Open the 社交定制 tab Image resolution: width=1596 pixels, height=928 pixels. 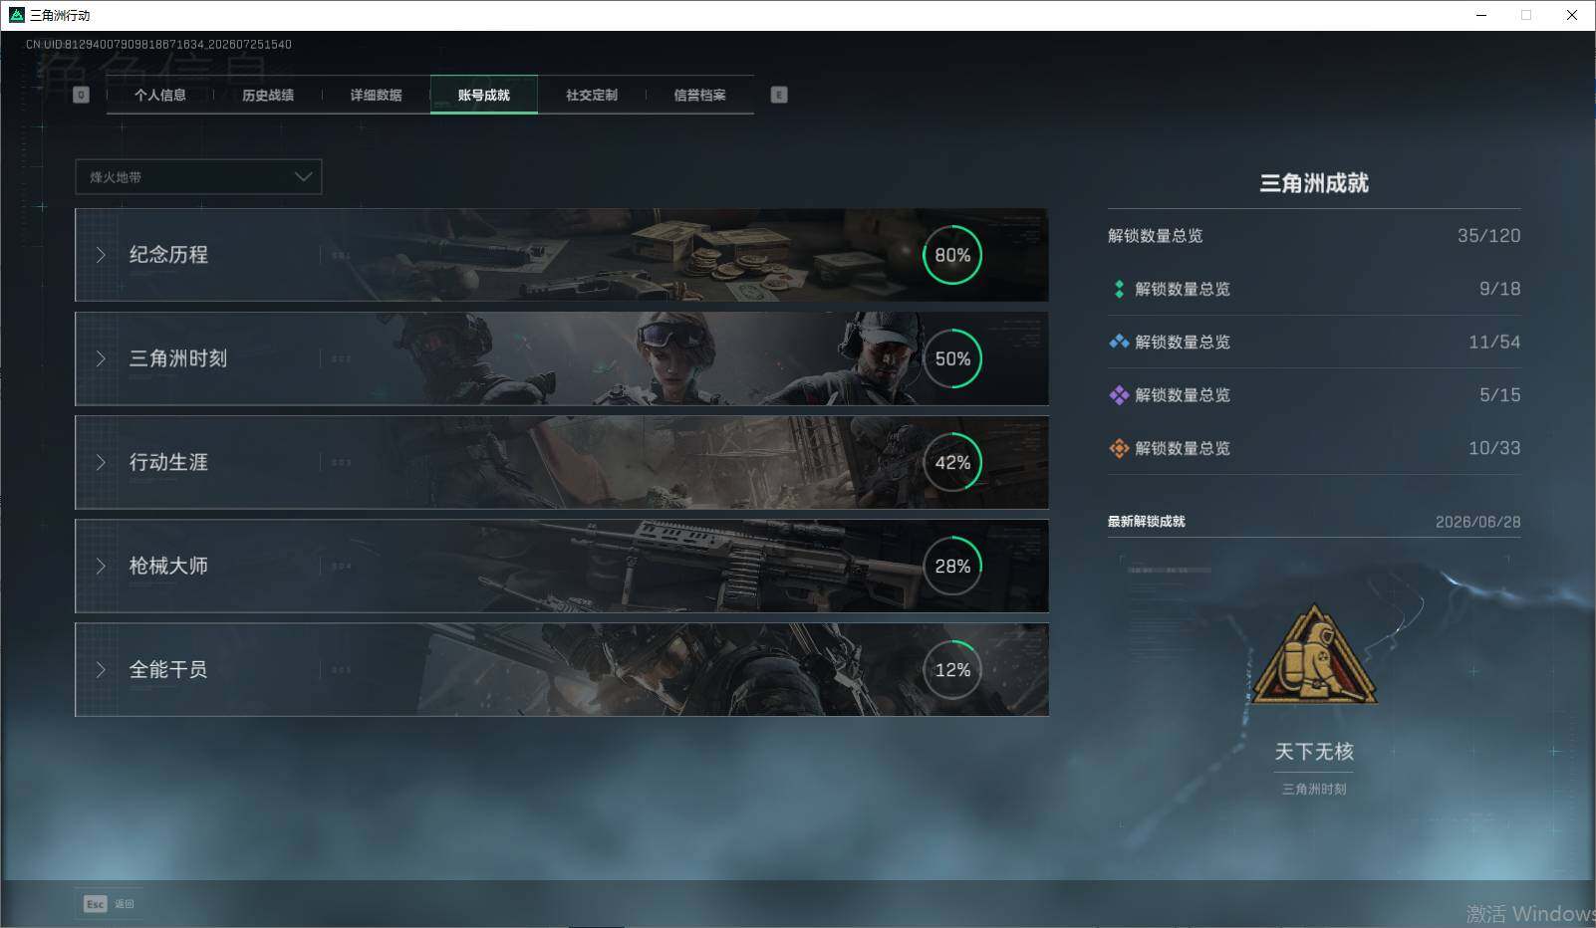(x=592, y=95)
